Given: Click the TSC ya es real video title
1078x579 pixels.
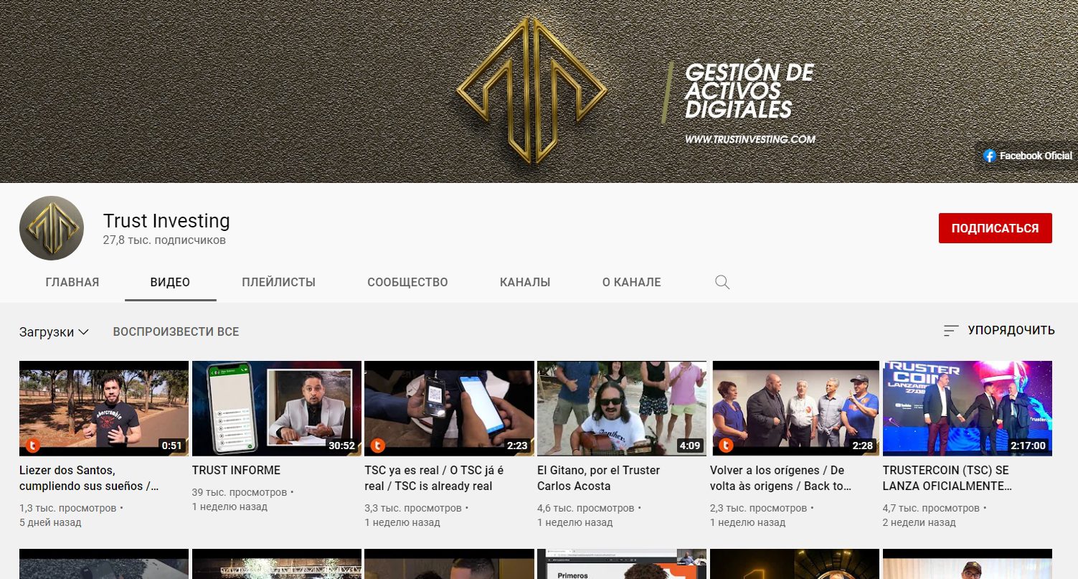Looking at the screenshot, I should 434,479.
